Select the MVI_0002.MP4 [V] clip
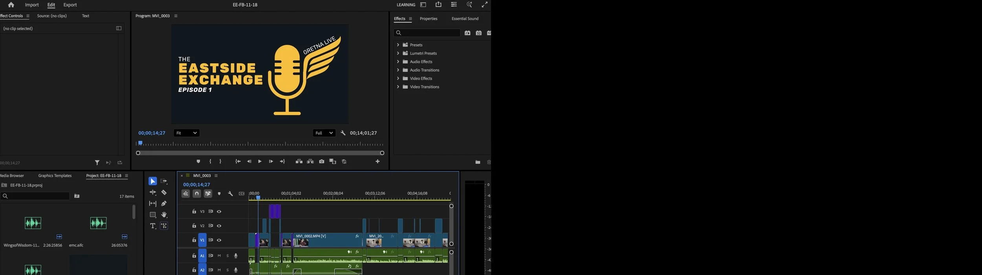The image size is (982, 275). (327, 240)
